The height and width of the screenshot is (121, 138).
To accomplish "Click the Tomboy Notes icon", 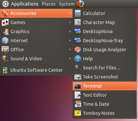I will coord(78,113).
